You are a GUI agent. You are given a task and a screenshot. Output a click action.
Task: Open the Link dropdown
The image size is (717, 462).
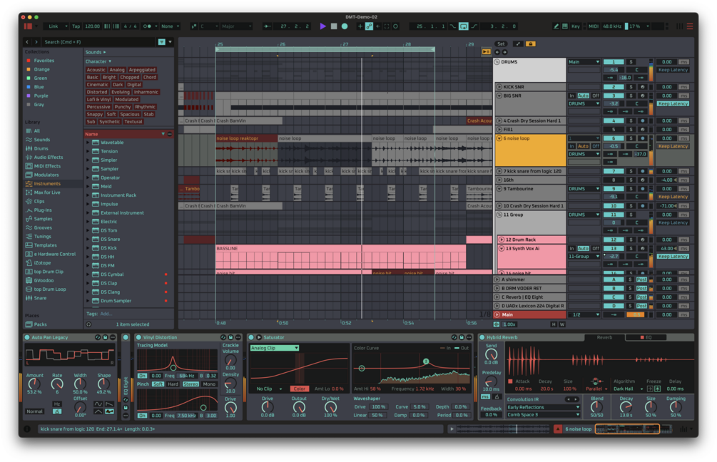point(56,26)
